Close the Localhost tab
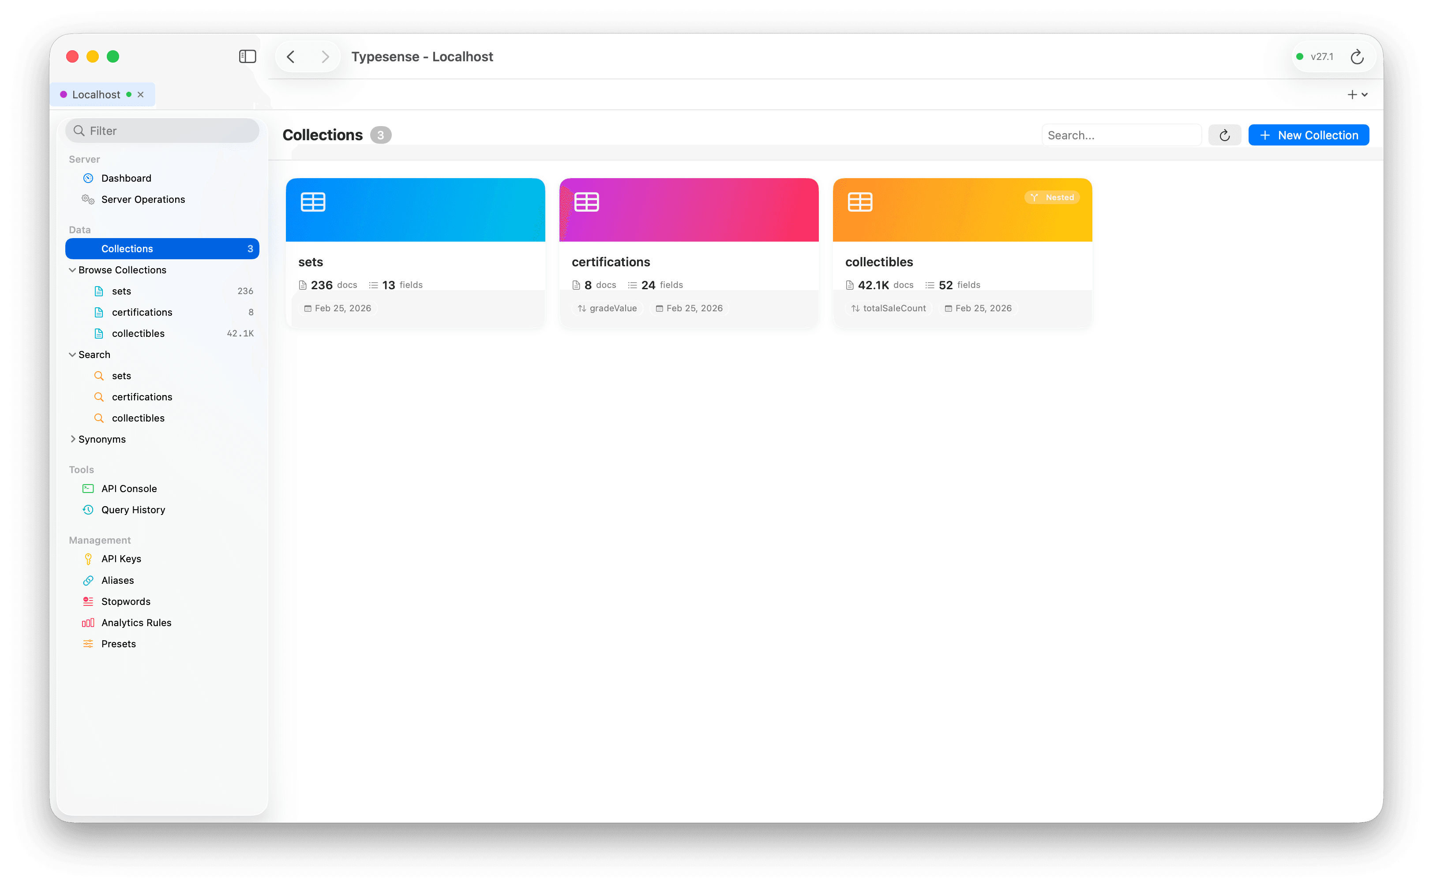The image size is (1433, 888). click(140, 94)
